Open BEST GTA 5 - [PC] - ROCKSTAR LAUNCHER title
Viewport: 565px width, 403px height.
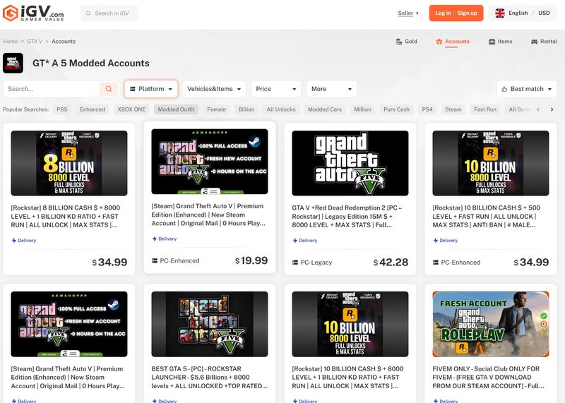(x=209, y=378)
